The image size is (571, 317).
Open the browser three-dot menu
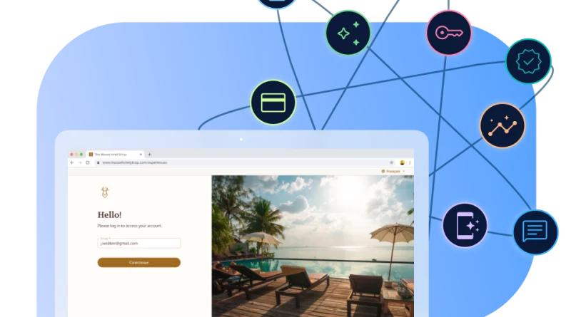(410, 162)
